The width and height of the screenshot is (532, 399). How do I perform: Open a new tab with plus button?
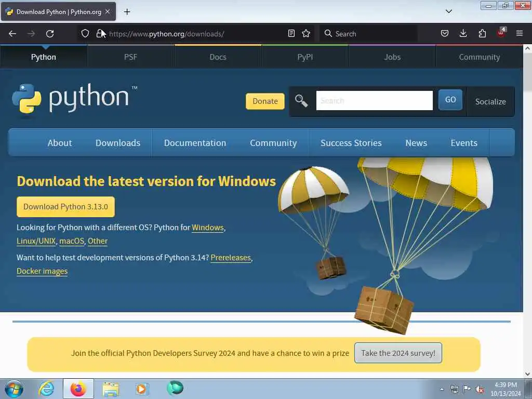pos(127,12)
